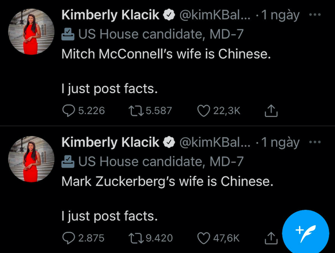Click the verified badge on second tweet
335x253 pixels.
click(x=169, y=142)
